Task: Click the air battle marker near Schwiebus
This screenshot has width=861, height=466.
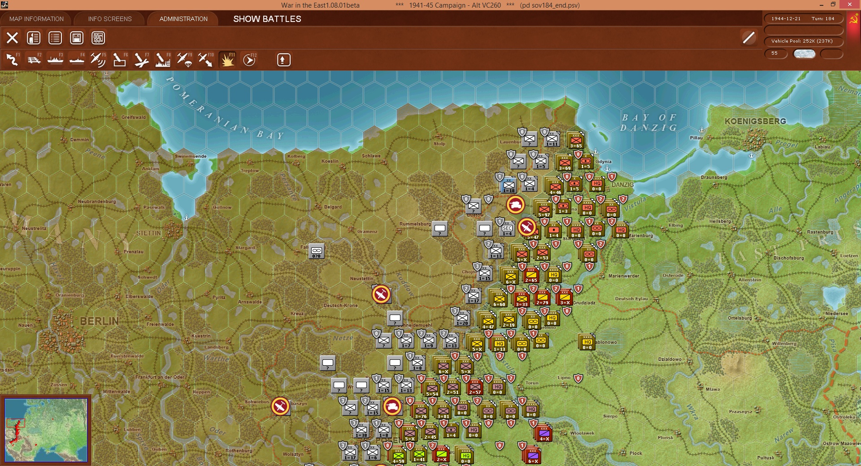Action: click(x=280, y=406)
